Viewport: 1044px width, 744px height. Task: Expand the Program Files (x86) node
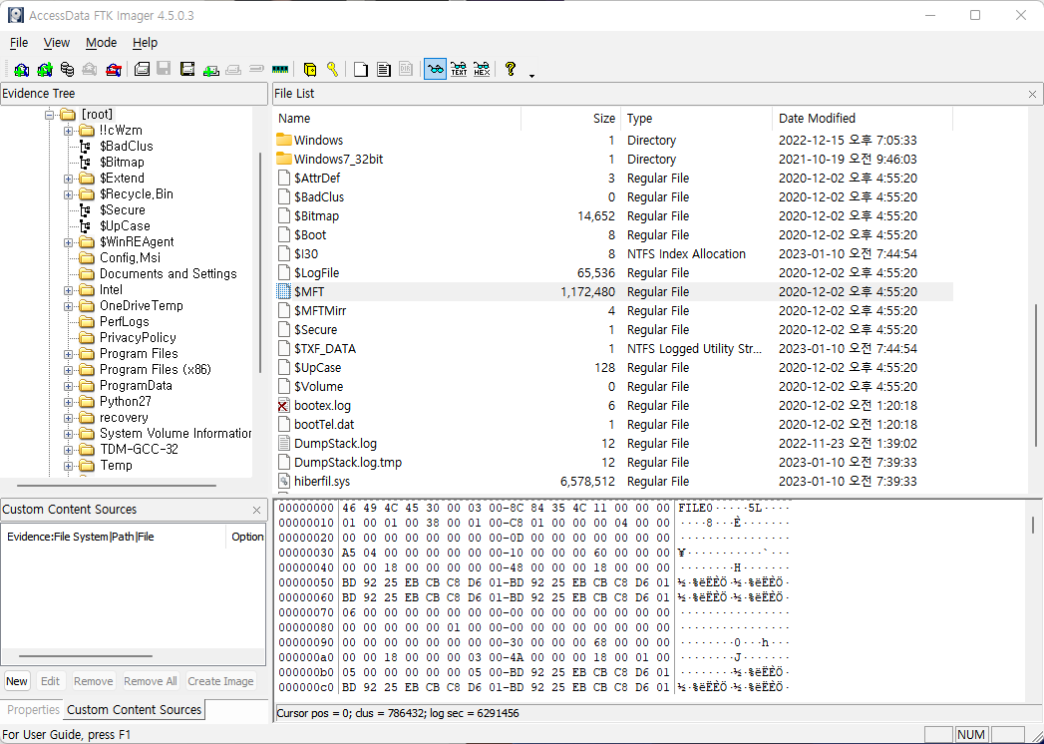[x=68, y=370]
